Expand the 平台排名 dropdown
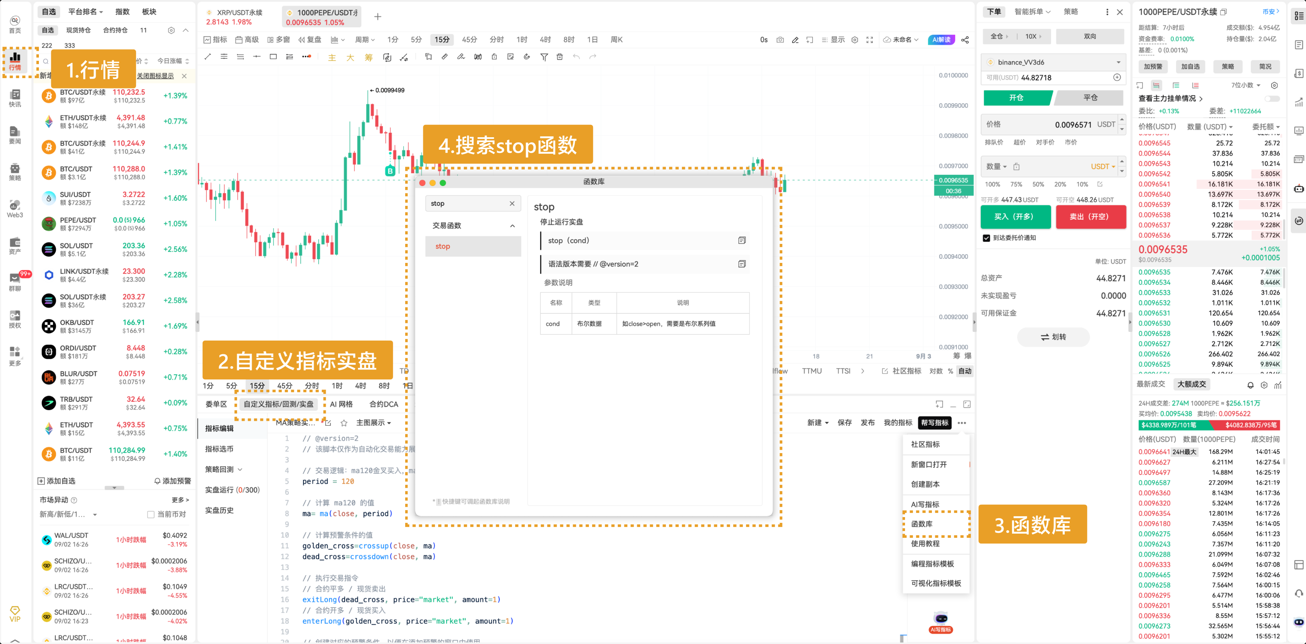The width and height of the screenshot is (1306, 644). 86,12
